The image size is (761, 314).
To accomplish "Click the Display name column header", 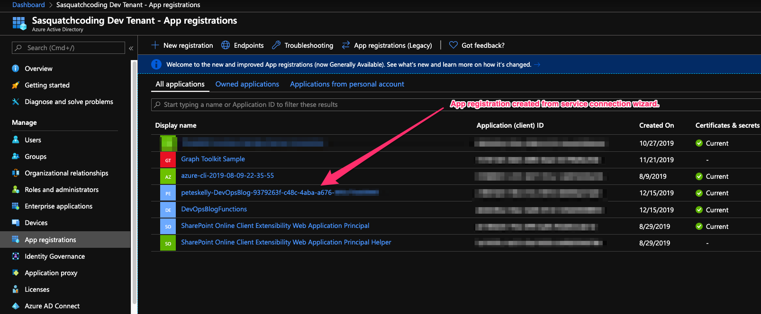I will click(x=176, y=125).
